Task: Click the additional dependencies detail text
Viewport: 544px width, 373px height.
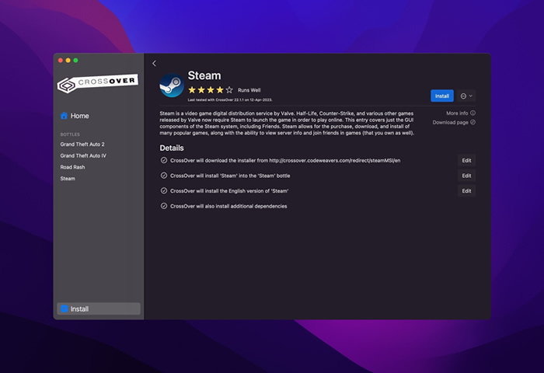Action: coord(228,206)
